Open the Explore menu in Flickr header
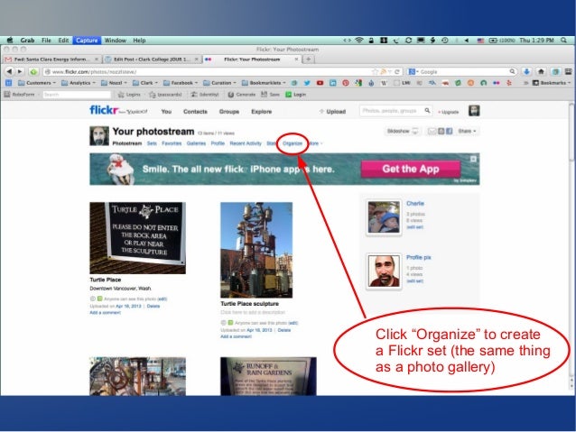 tap(262, 112)
